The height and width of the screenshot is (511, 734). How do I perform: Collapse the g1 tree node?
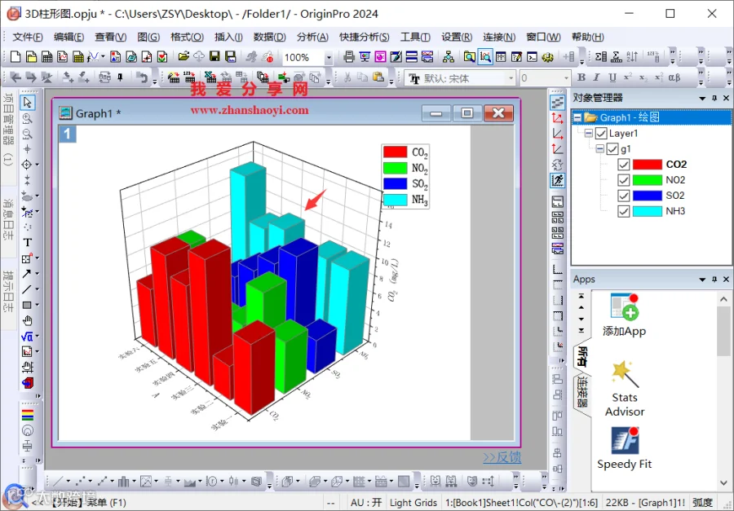599,149
